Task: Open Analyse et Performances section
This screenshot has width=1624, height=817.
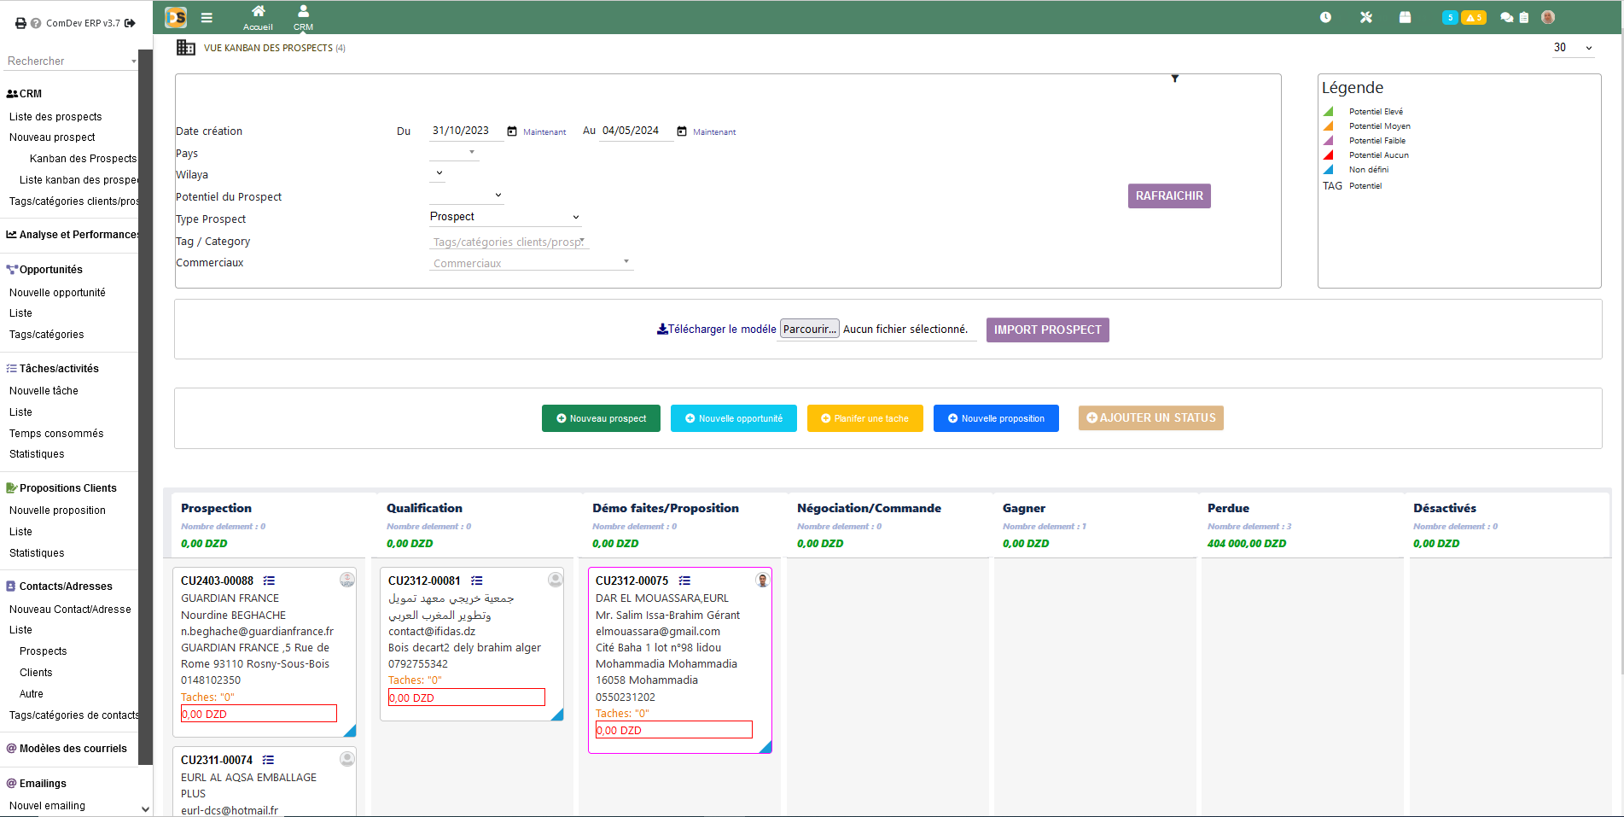Action: click(73, 235)
